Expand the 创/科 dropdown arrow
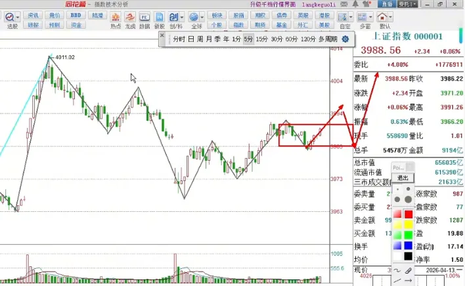The image size is (465, 286). click(x=182, y=17)
